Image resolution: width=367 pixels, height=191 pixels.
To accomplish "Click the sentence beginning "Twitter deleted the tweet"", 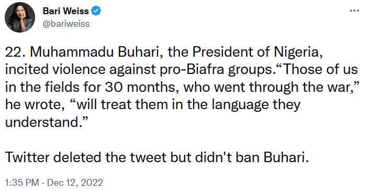I will click(x=157, y=157).
